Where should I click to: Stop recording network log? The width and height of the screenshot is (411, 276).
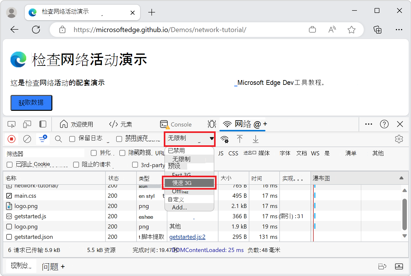[12, 139]
